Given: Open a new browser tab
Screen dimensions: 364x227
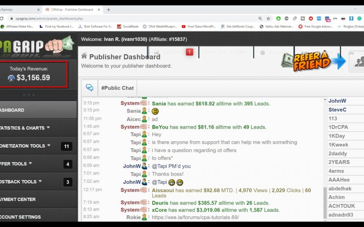Looking at the screenshot, I should click(109, 10).
